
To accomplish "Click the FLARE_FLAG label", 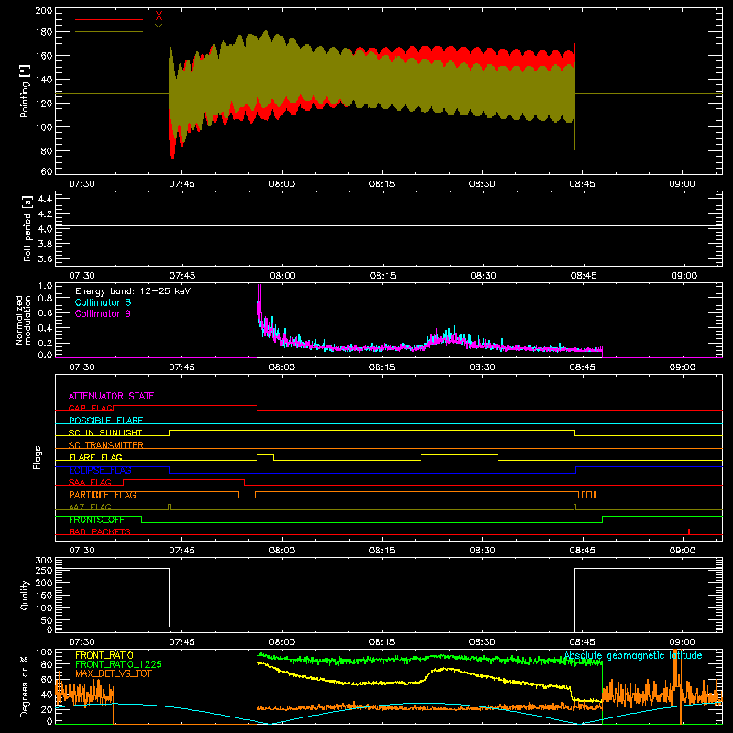I will (95, 457).
